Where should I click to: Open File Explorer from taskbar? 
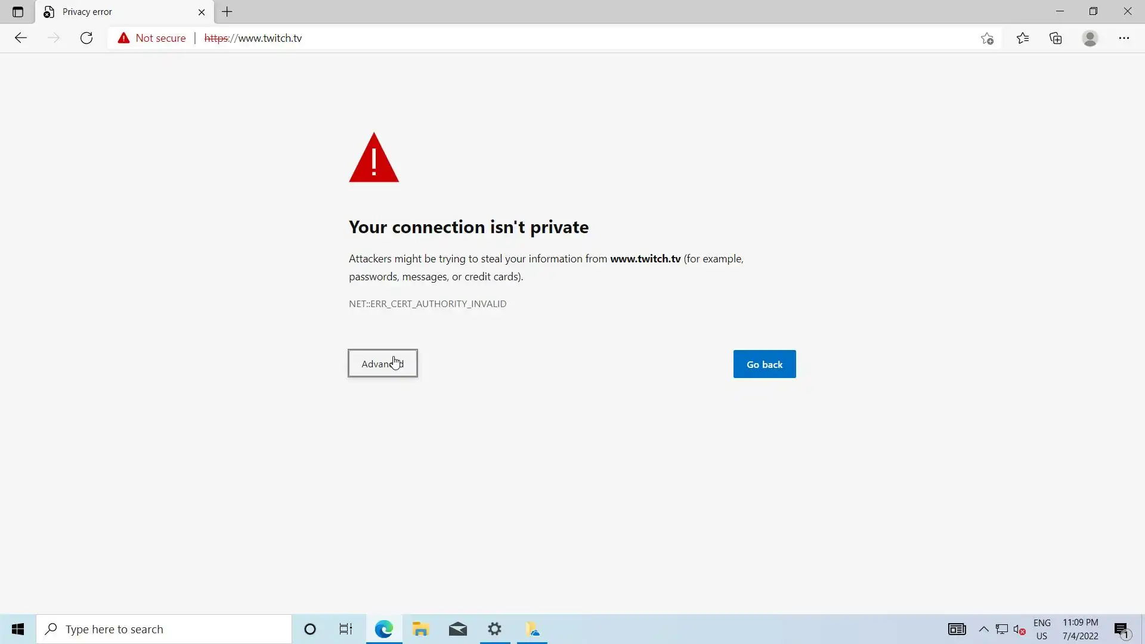pyautogui.click(x=420, y=629)
